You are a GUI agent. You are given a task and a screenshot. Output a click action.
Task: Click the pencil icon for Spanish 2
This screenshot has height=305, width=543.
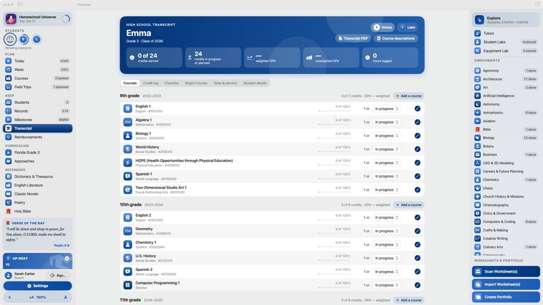coord(417,271)
